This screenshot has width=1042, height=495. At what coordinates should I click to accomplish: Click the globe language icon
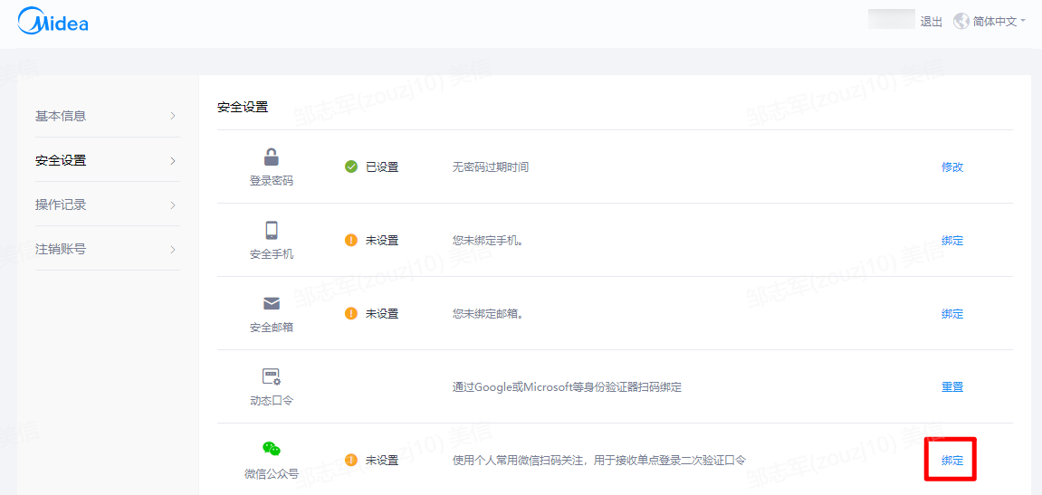(961, 21)
